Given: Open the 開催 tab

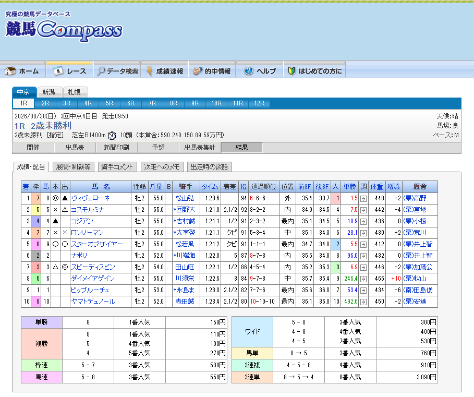Looking at the screenshot, I should pos(33,148).
